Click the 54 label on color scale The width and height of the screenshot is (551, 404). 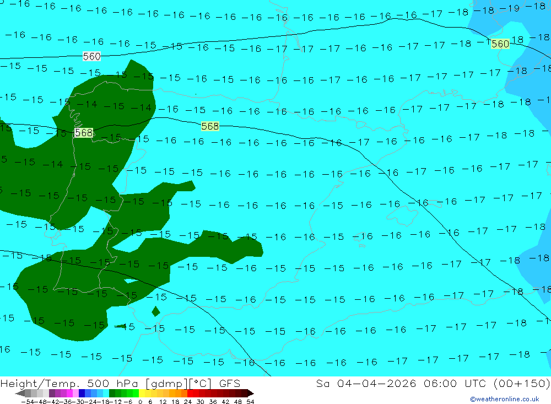click(x=250, y=402)
